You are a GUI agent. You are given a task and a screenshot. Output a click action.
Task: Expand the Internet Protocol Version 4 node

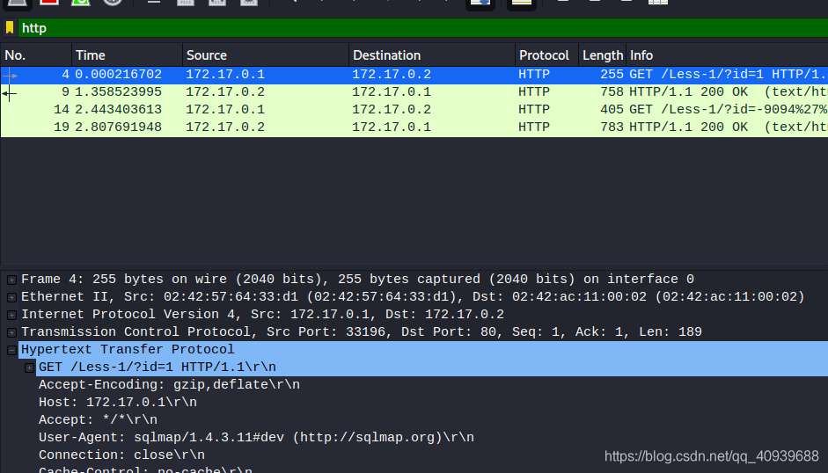11,315
